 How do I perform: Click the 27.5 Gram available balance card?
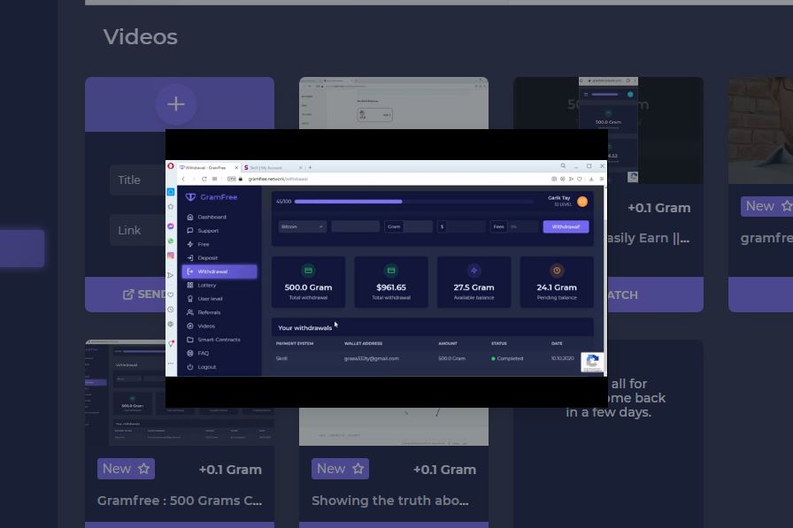coord(473,282)
